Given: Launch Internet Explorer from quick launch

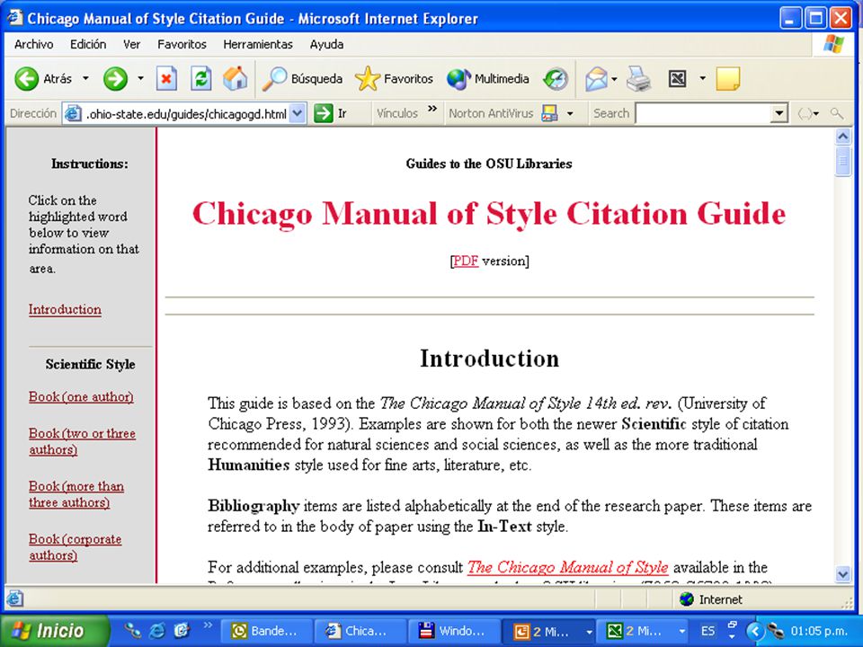Looking at the screenshot, I should [157, 631].
